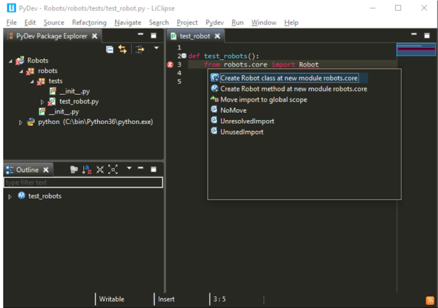Click the yellow arrow filter icon in Package Explorer

click(140, 49)
